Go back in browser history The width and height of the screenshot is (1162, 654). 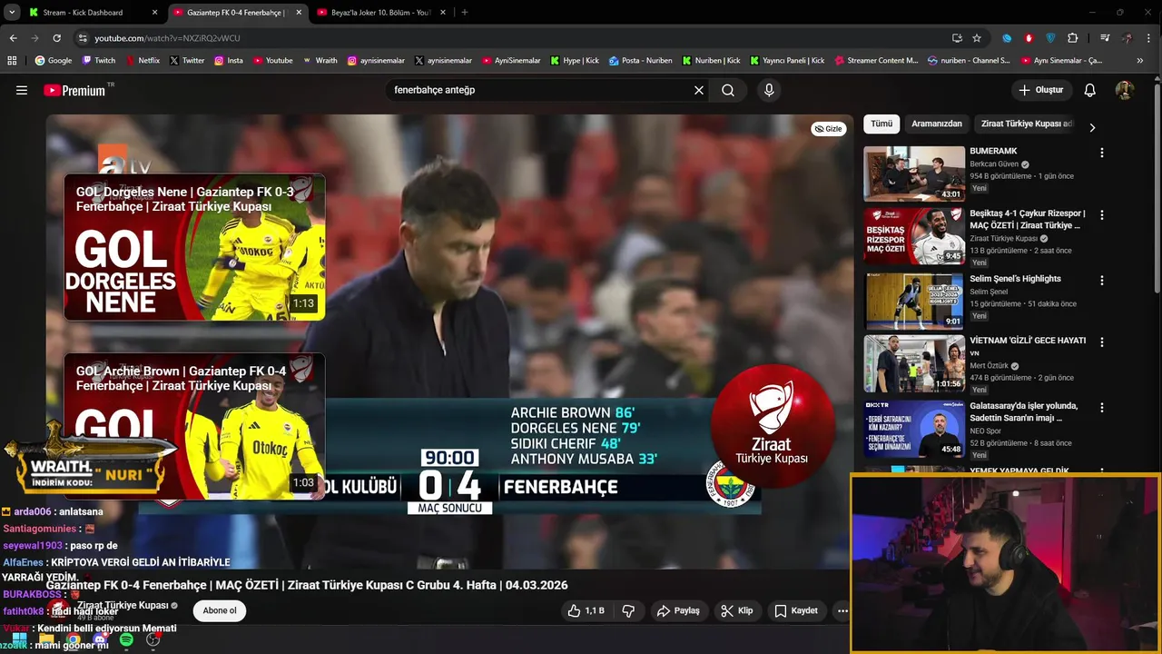coord(13,38)
